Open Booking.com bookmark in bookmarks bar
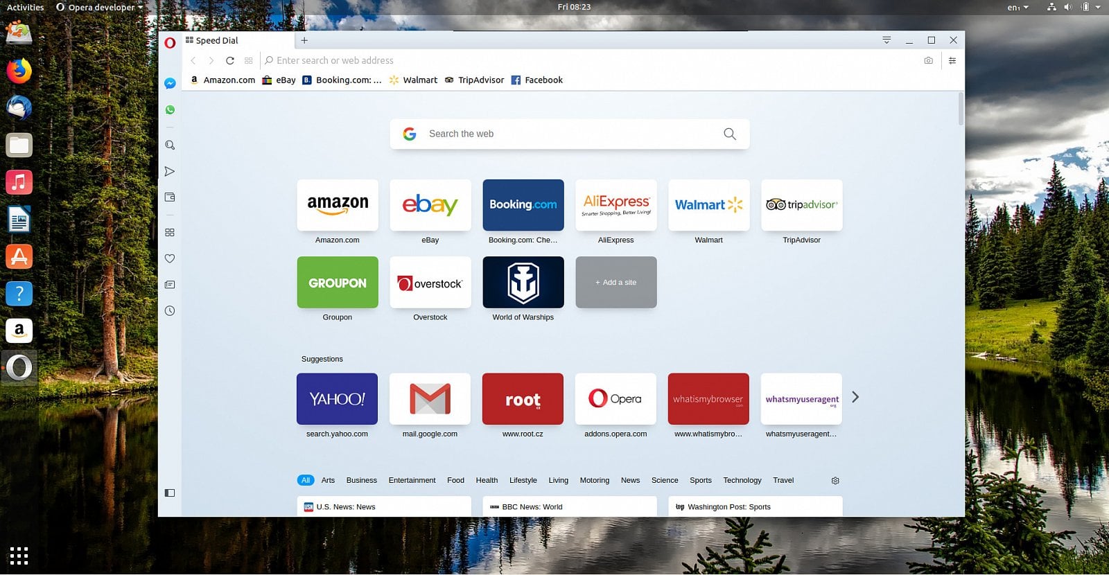1109x575 pixels. pyautogui.click(x=342, y=80)
